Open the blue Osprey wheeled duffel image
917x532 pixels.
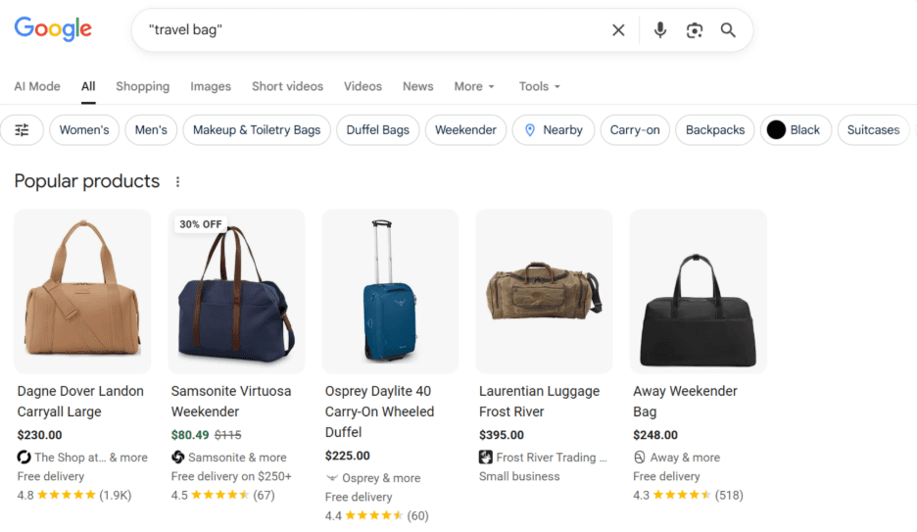pos(390,291)
